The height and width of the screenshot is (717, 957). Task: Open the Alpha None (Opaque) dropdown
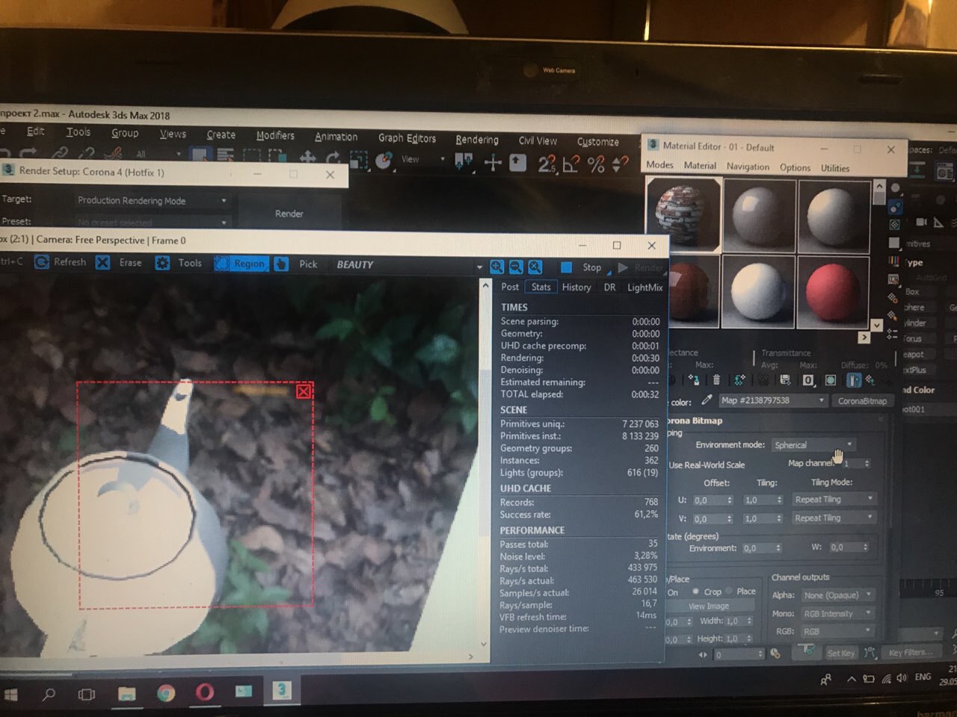point(837,595)
